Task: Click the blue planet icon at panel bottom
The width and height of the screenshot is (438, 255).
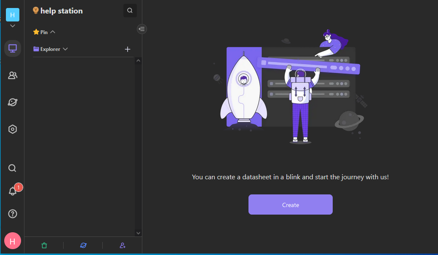Action: [83, 245]
